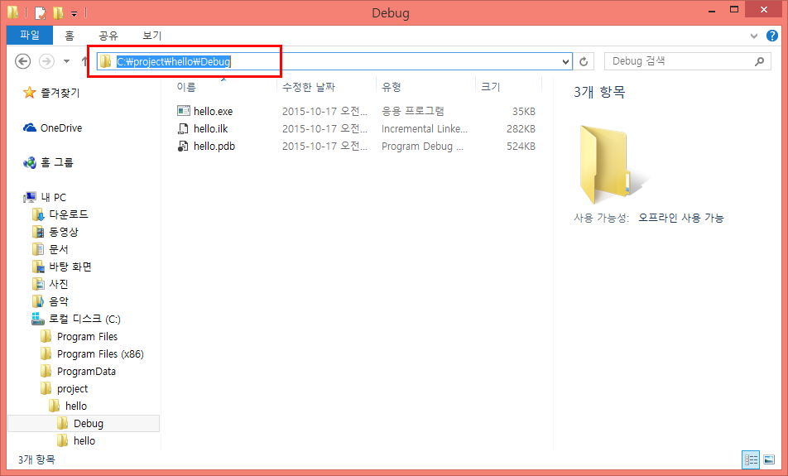Switch to large icons view in status bar
Image resolution: width=788 pixels, height=476 pixels.
pyautogui.click(x=769, y=459)
